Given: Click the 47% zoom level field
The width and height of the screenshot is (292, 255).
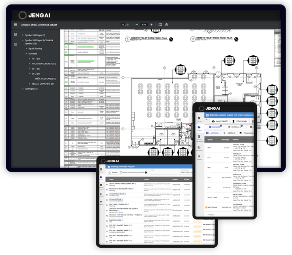Looking at the screenshot, I should coord(144,25).
